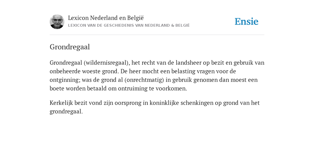
Task: Click the word Kerkelijk in second paragraph
Action: click(61, 103)
